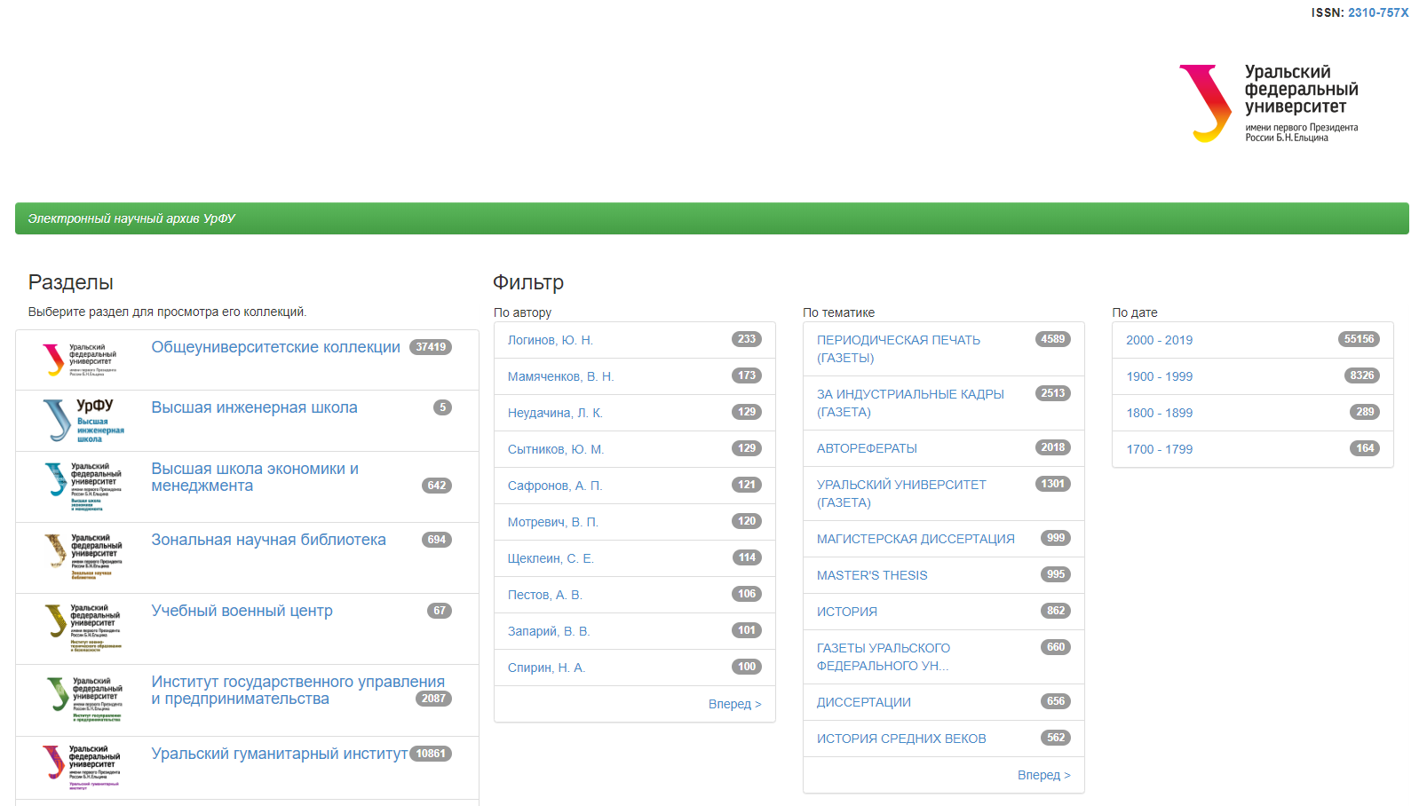This screenshot has height=806, width=1419.
Task: Open Институт государственного управления и предпринимательства
Action: (x=297, y=690)
